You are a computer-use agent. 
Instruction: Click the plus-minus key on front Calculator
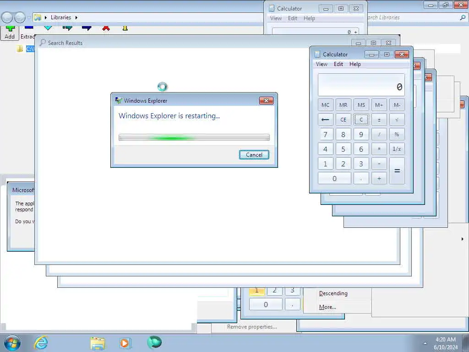[379, 120]
